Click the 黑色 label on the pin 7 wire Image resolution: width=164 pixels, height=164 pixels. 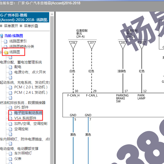click(x=88, y=135)
